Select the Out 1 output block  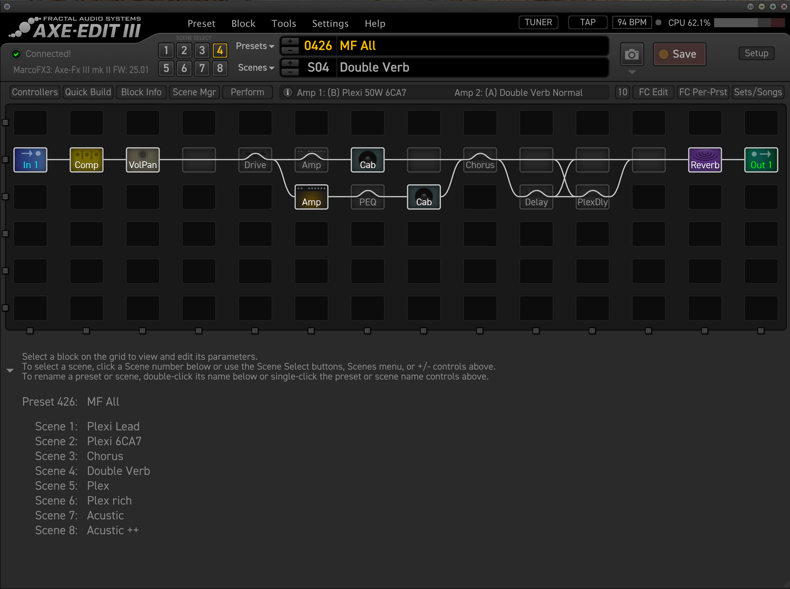(x=762, y=160)
